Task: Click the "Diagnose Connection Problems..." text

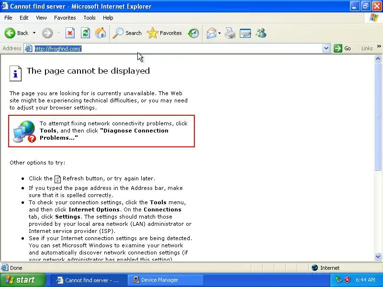Action: pos(104,134)
